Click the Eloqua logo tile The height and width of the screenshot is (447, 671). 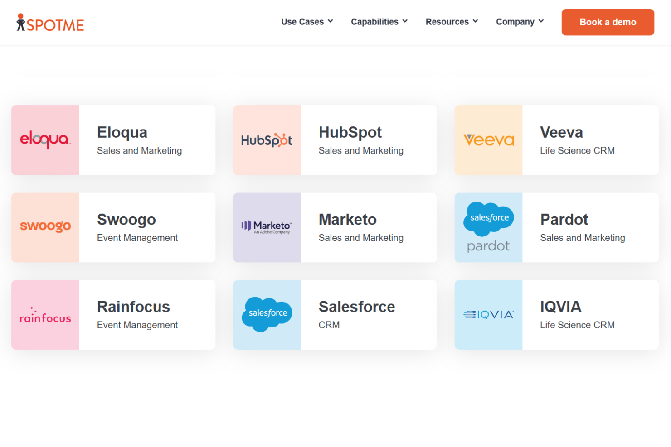click(x=45, y=140)
